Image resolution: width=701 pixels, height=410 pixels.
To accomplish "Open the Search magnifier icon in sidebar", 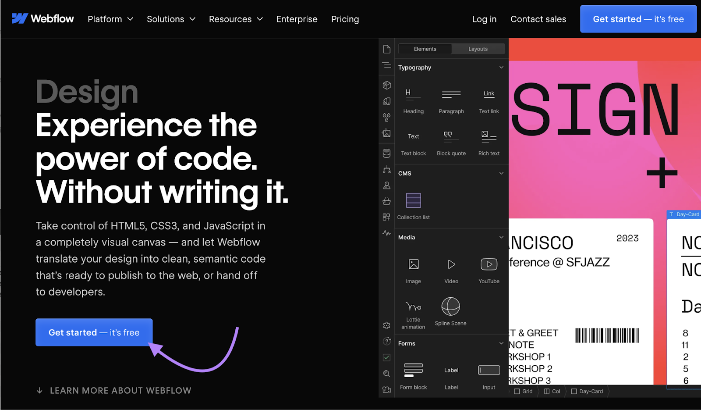I will [386, 374].
